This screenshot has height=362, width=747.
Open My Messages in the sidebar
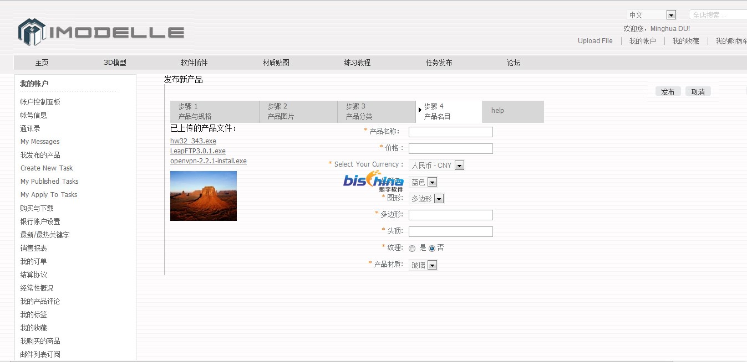(40, 142)
